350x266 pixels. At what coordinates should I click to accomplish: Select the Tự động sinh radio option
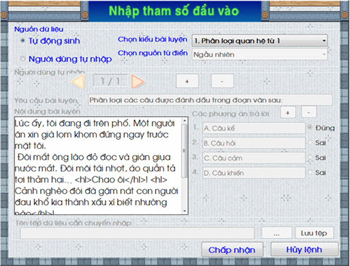22,41
